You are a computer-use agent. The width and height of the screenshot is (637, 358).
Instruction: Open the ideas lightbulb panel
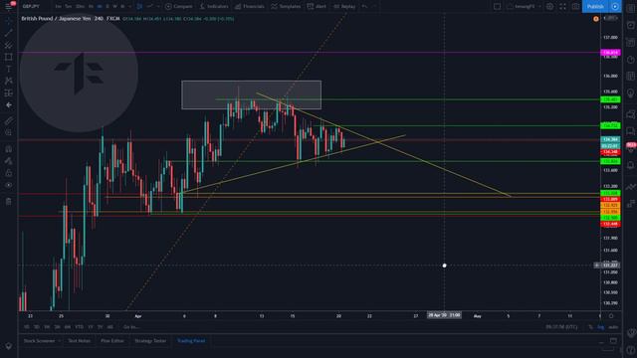(630, 93)
